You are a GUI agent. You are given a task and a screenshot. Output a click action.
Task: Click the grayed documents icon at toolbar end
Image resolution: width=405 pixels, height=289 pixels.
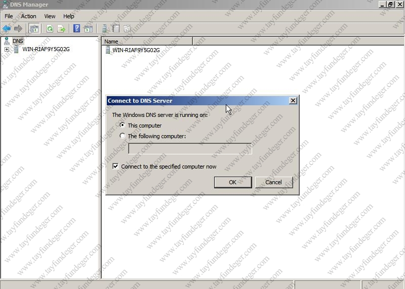coord(127,28)
